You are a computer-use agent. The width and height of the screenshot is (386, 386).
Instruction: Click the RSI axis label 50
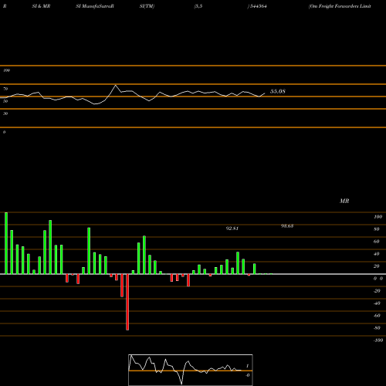tap(5, 101)
